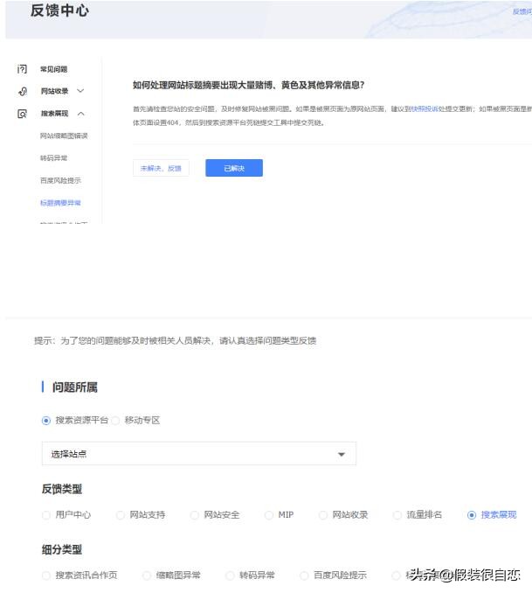This screenshot has height=593, width=532.
Task: Open 转码异常 sidebar item
Action: coord(53,158)
